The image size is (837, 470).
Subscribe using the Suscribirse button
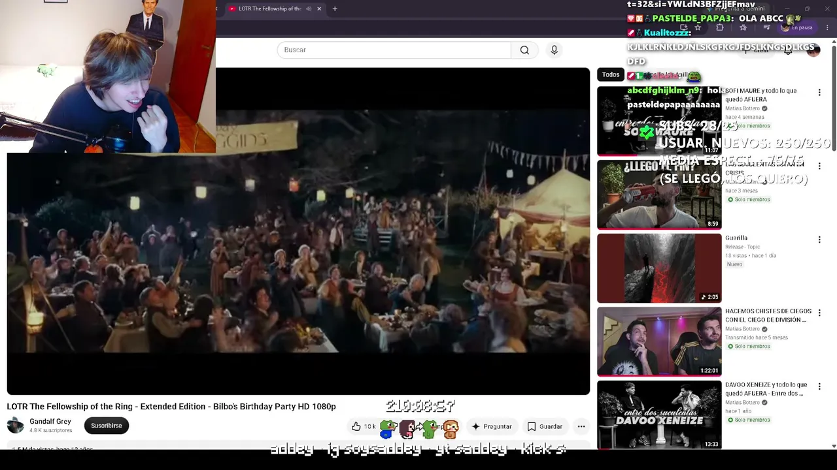[107, 426]
